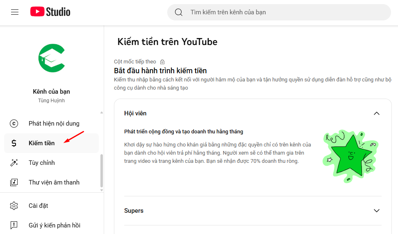
Task: Click the dollar sign monetization icon
Action: click(14, 143)
